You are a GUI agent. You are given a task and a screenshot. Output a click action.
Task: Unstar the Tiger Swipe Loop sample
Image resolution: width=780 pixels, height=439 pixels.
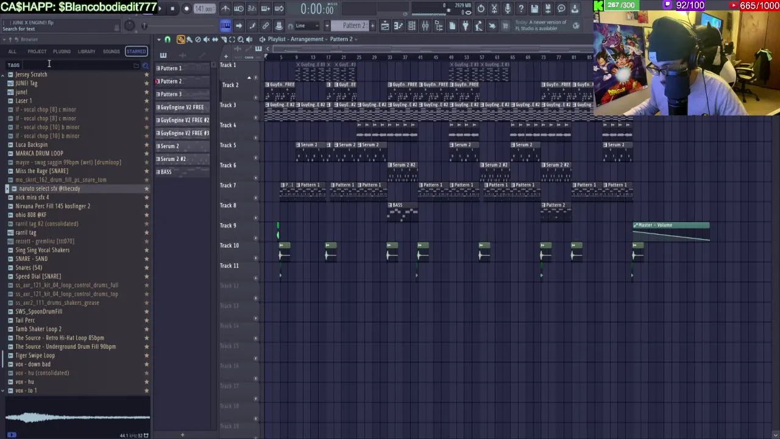coord(146,355)
